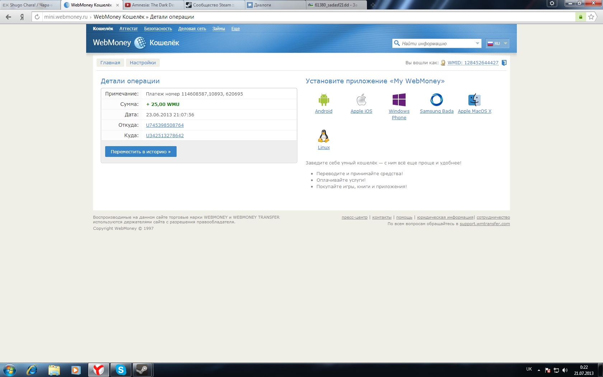The image size is (603, 377).
Task: Open Займы menu item
Action: (219, 29)
